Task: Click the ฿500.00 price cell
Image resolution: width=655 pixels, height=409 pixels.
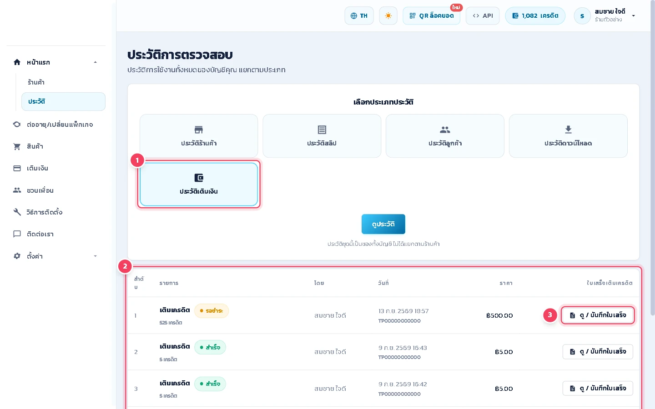Action: pyautogui.click(x=499, y=315)
